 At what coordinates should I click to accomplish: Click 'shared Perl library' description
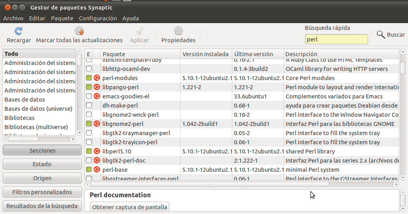[310, 151]
